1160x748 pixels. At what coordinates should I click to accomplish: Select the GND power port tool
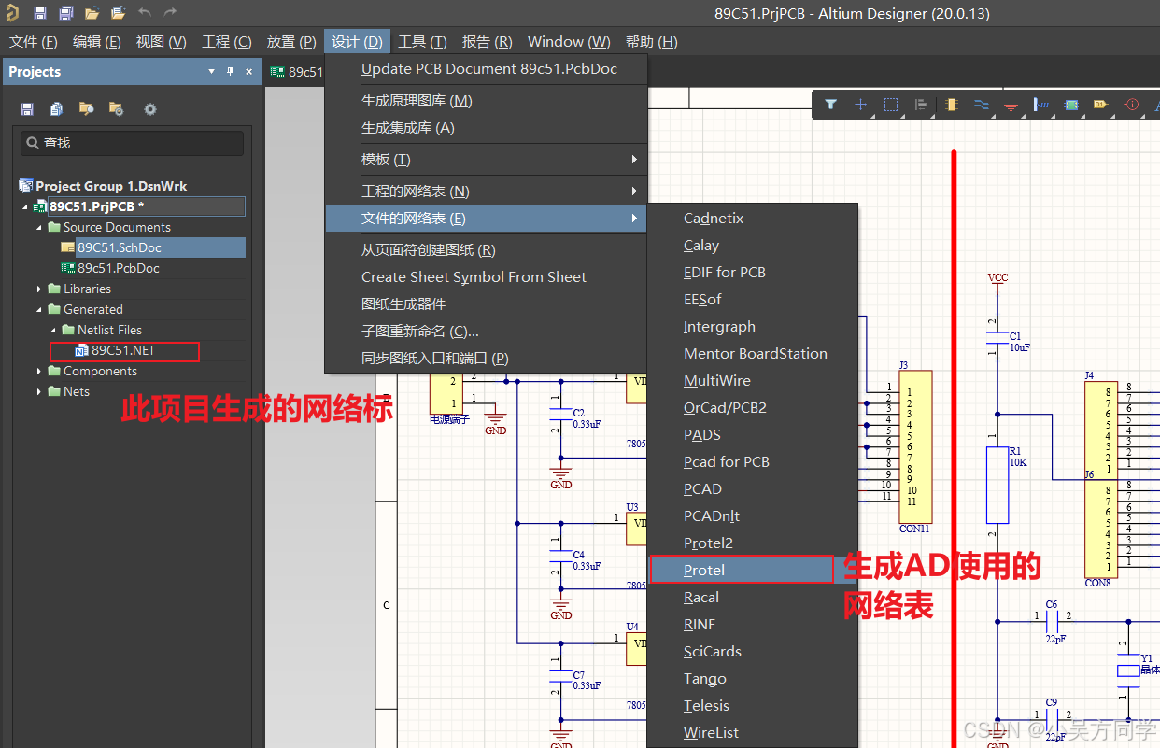pos(1011,105)
